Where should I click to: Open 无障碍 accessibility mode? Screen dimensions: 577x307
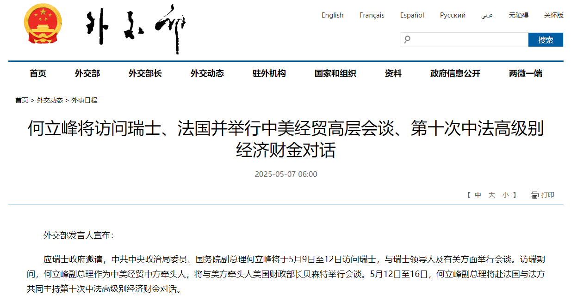tap(518, 15)
